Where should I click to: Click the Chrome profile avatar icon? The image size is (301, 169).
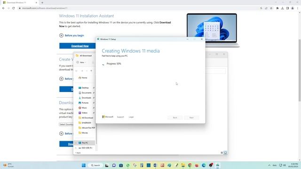point(293,8)
